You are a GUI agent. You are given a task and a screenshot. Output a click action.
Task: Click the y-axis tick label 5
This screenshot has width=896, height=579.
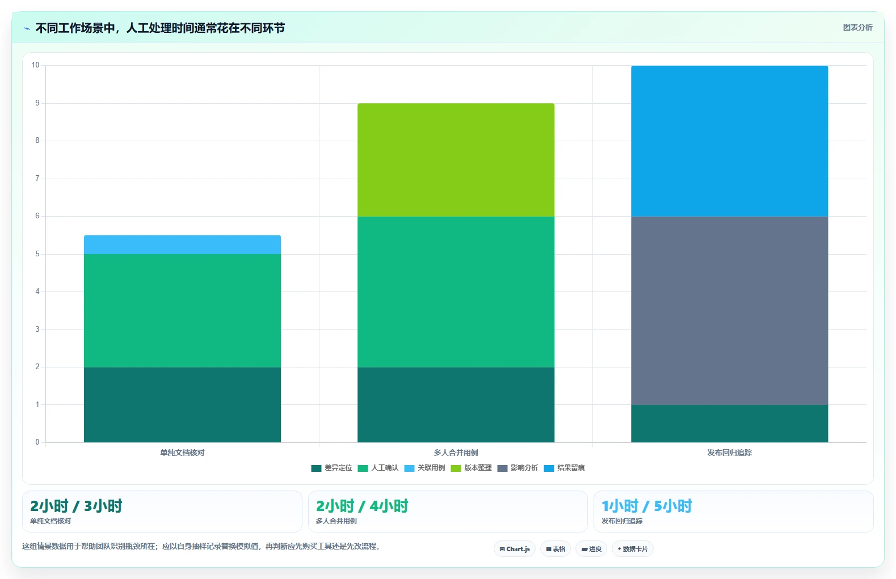point(37,254)
